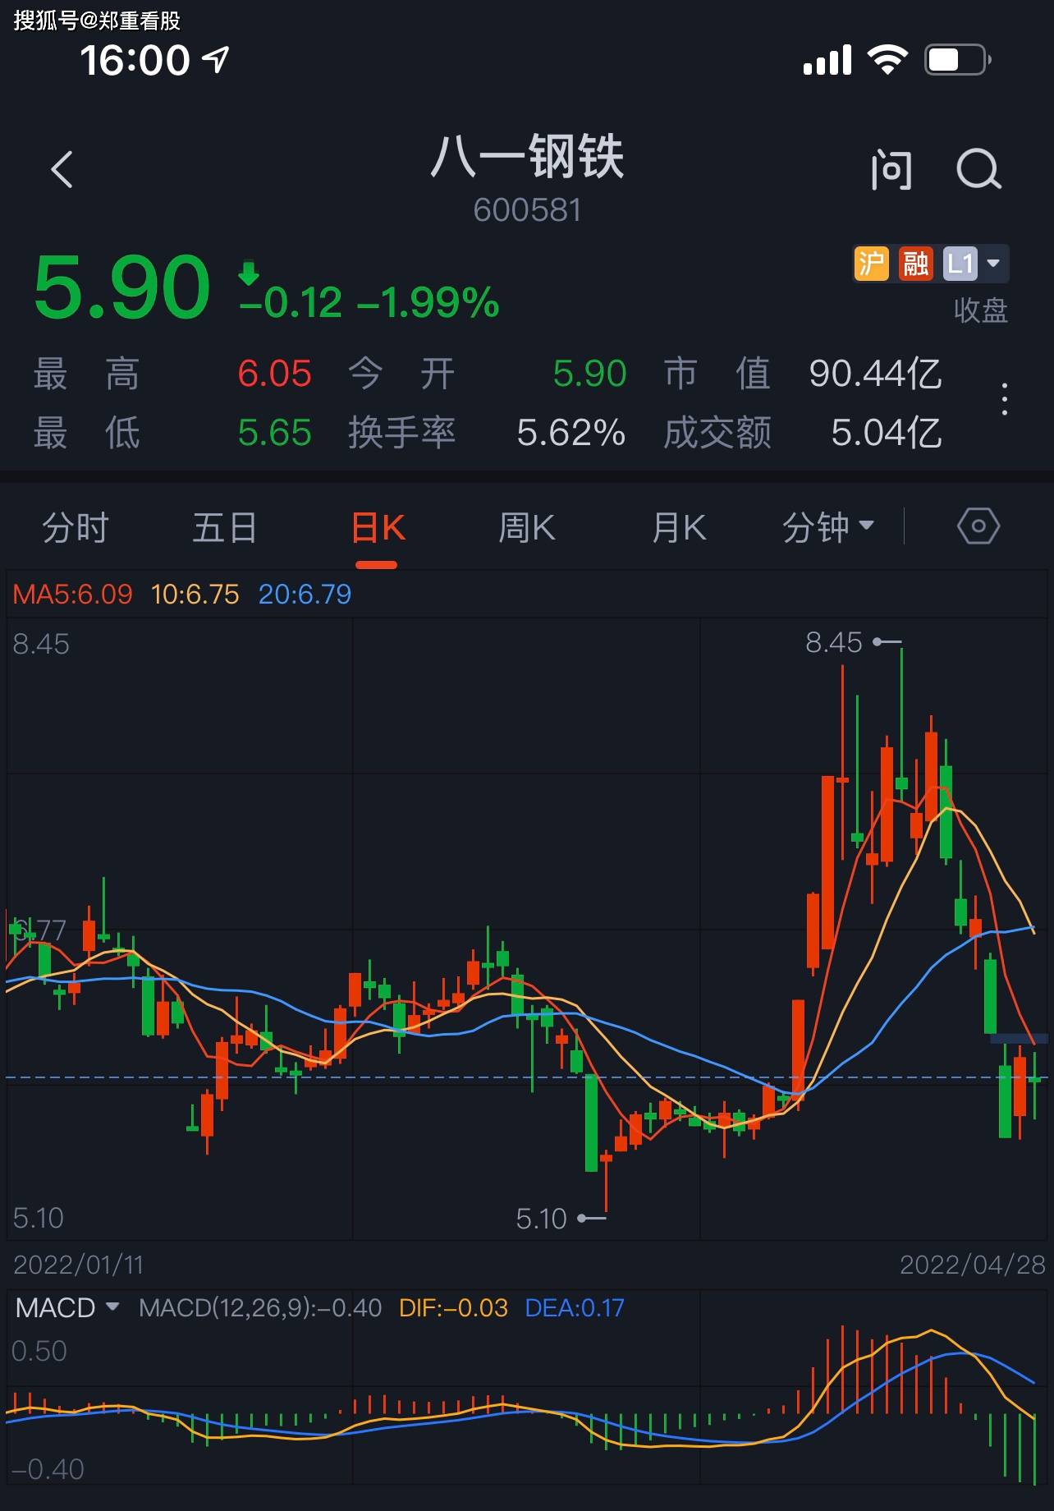The image size is (1054, 1511).
Task: Tap the 16:00 clock in status bar
Action: [x=135, y=60]
